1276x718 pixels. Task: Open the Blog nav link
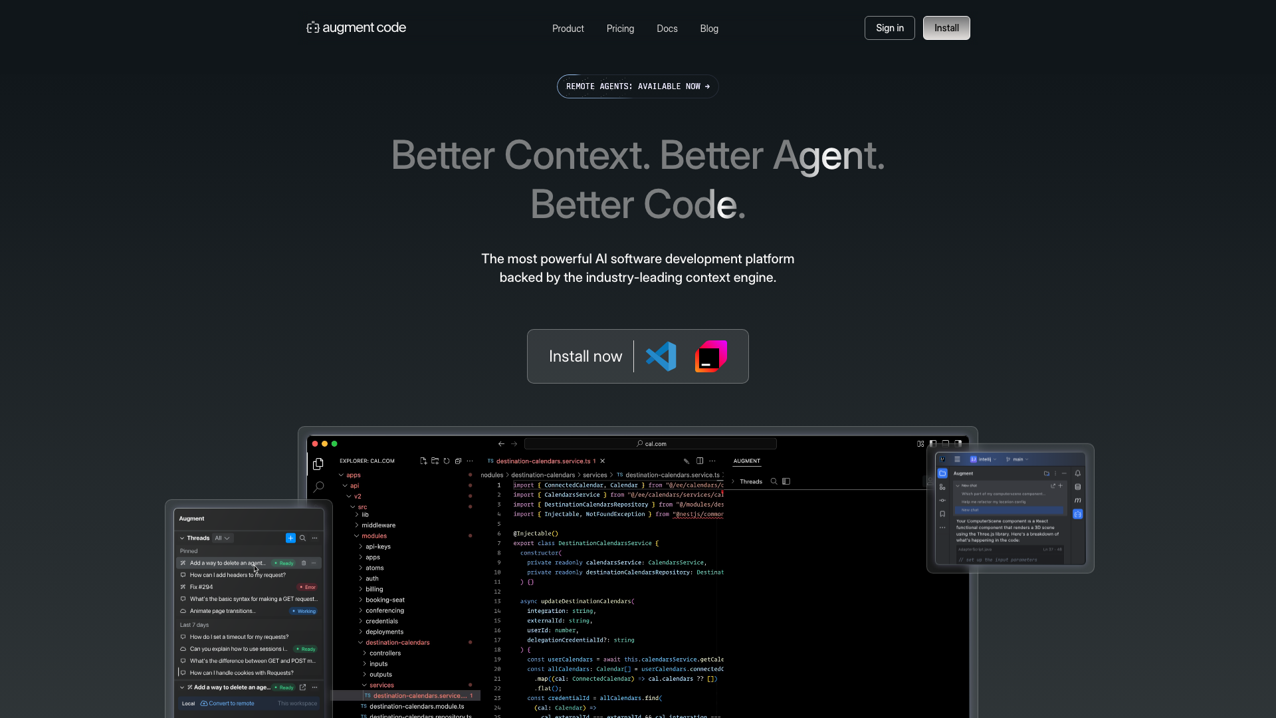[x=709, y=29]
